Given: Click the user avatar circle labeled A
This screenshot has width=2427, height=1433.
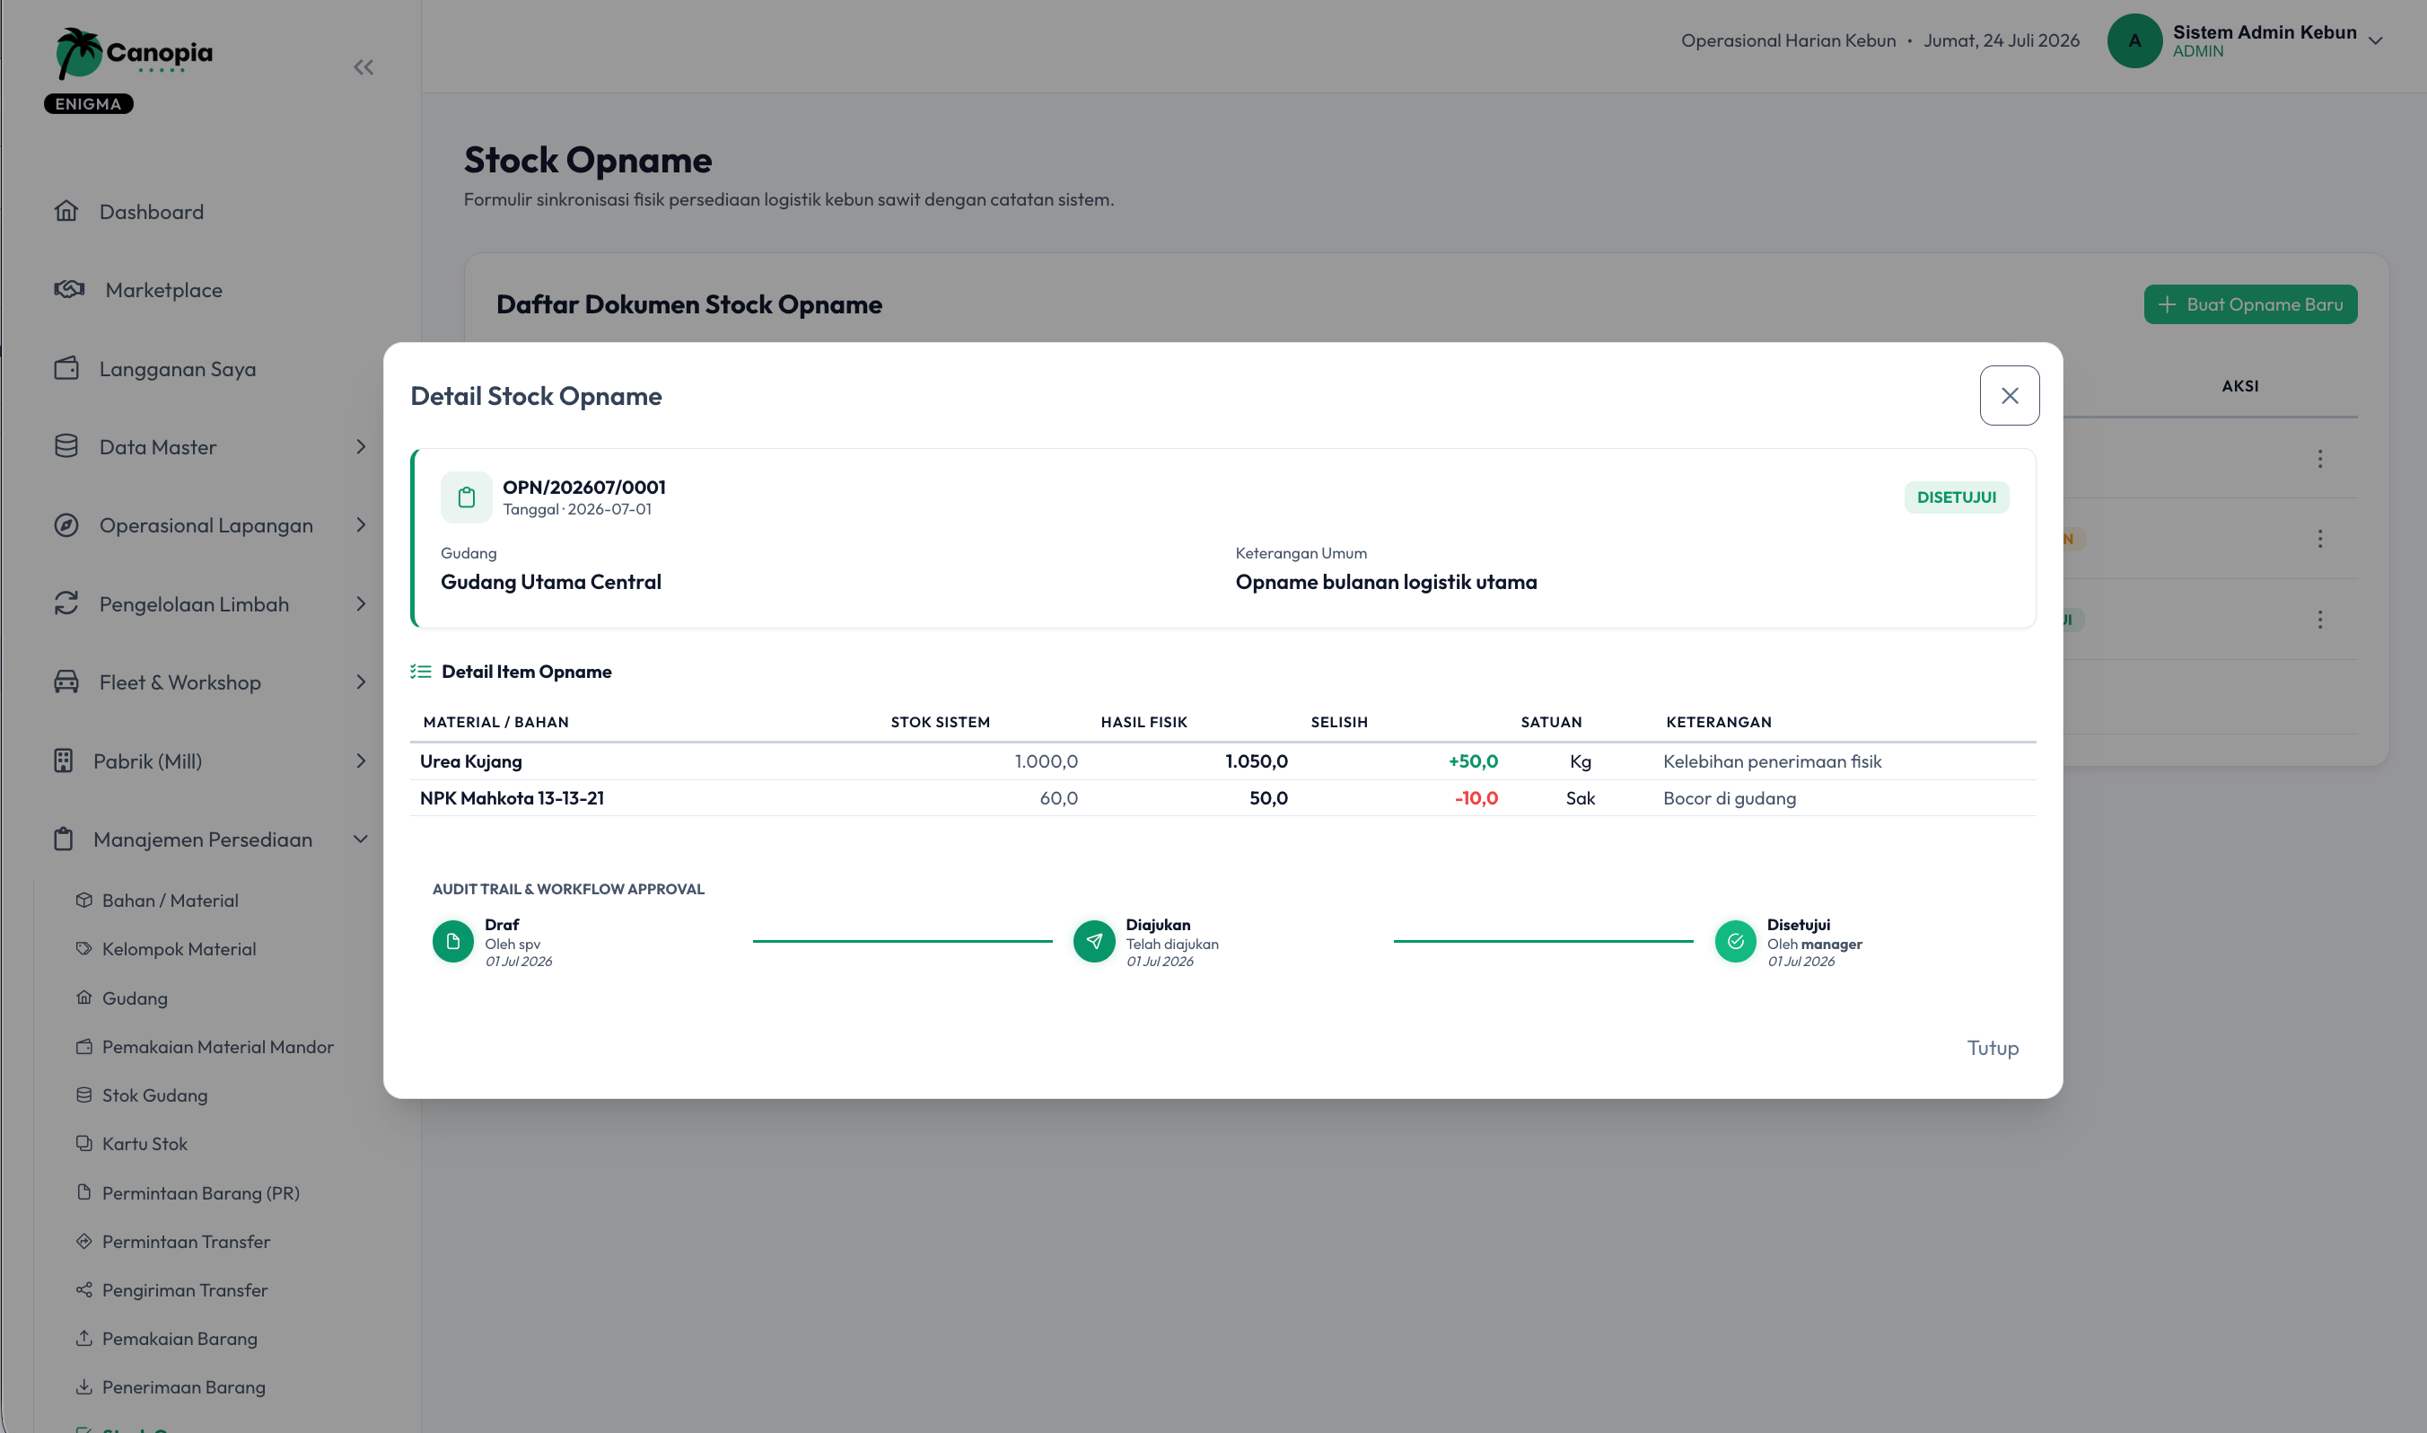Looking at the screenshot, I should pos(2134,40).
